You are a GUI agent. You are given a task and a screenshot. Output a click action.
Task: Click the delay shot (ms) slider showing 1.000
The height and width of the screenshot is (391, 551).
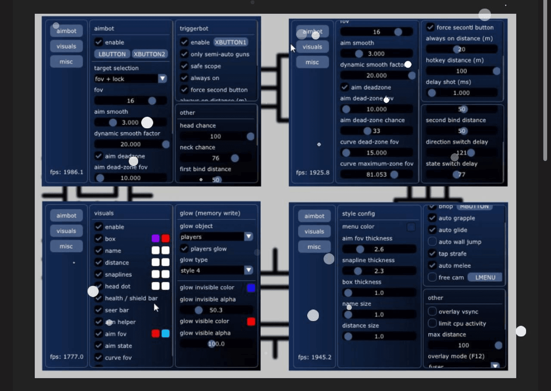[x=462, y=93]
